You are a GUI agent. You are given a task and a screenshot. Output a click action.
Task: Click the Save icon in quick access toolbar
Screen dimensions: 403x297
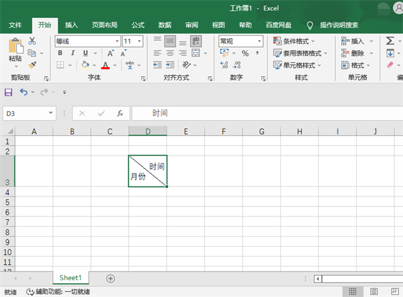tap(9, 92)
